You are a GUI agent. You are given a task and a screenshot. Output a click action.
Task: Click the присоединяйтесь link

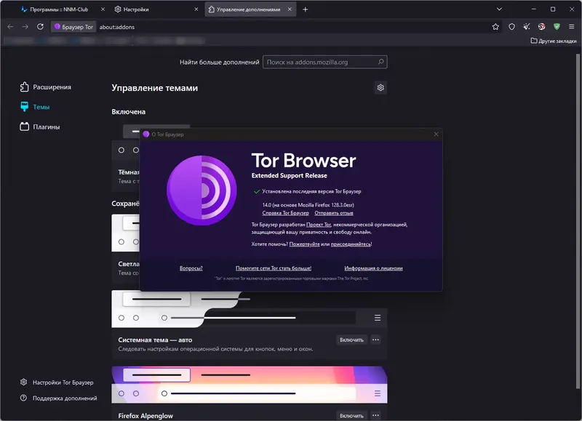(x=351, y=244)
